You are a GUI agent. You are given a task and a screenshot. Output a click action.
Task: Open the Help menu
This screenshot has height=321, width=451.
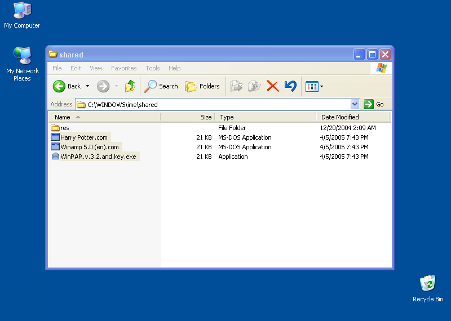(x=174, y=68)
